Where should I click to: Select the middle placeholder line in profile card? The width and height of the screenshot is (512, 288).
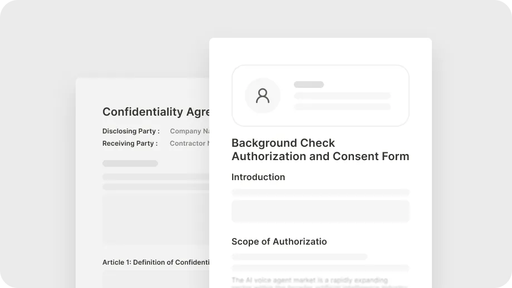(342, 96)
